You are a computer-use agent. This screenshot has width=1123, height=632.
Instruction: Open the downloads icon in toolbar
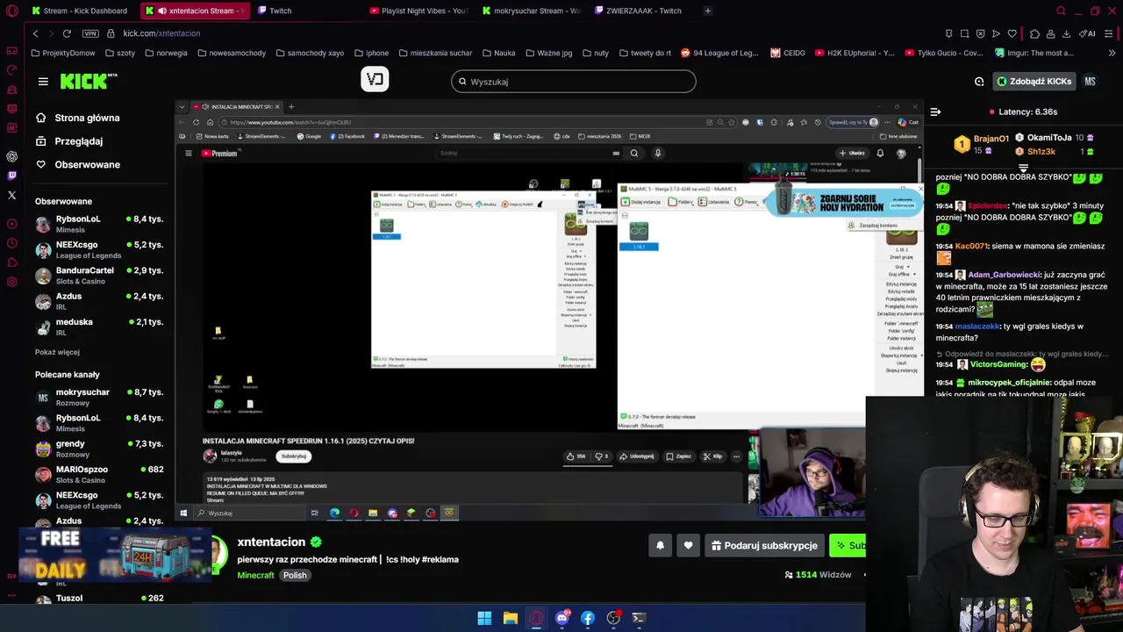point(1066,33)
